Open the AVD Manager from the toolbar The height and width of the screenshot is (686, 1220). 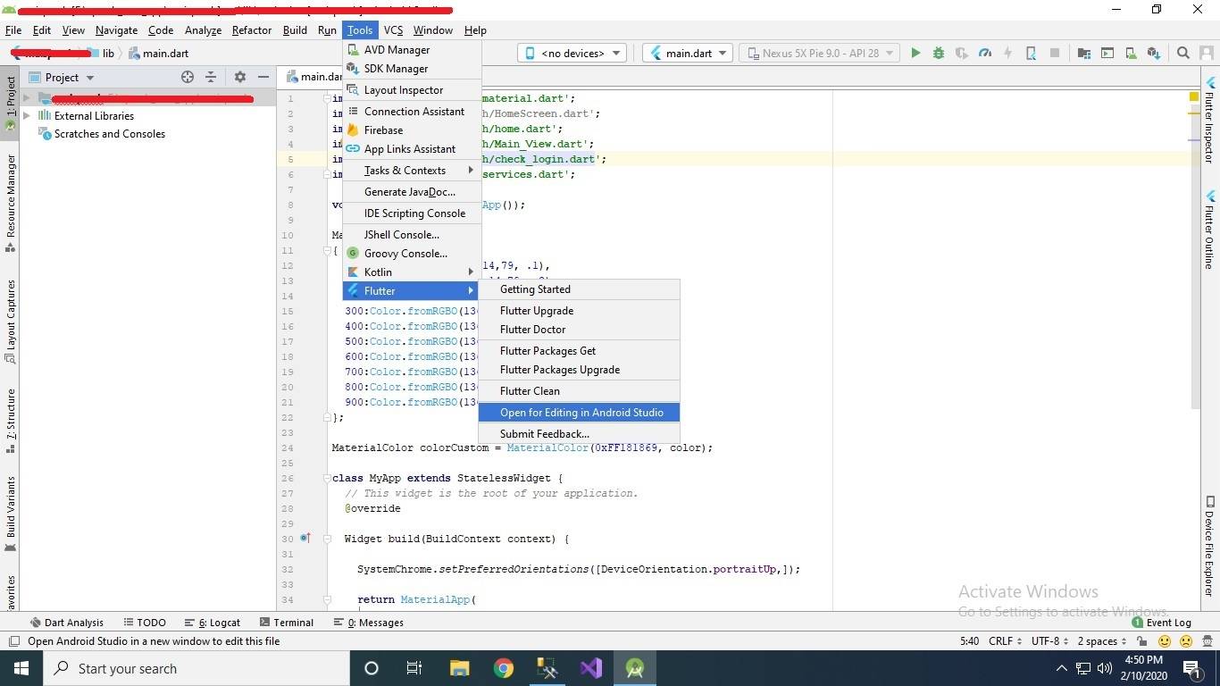(x=1107, y=53)
